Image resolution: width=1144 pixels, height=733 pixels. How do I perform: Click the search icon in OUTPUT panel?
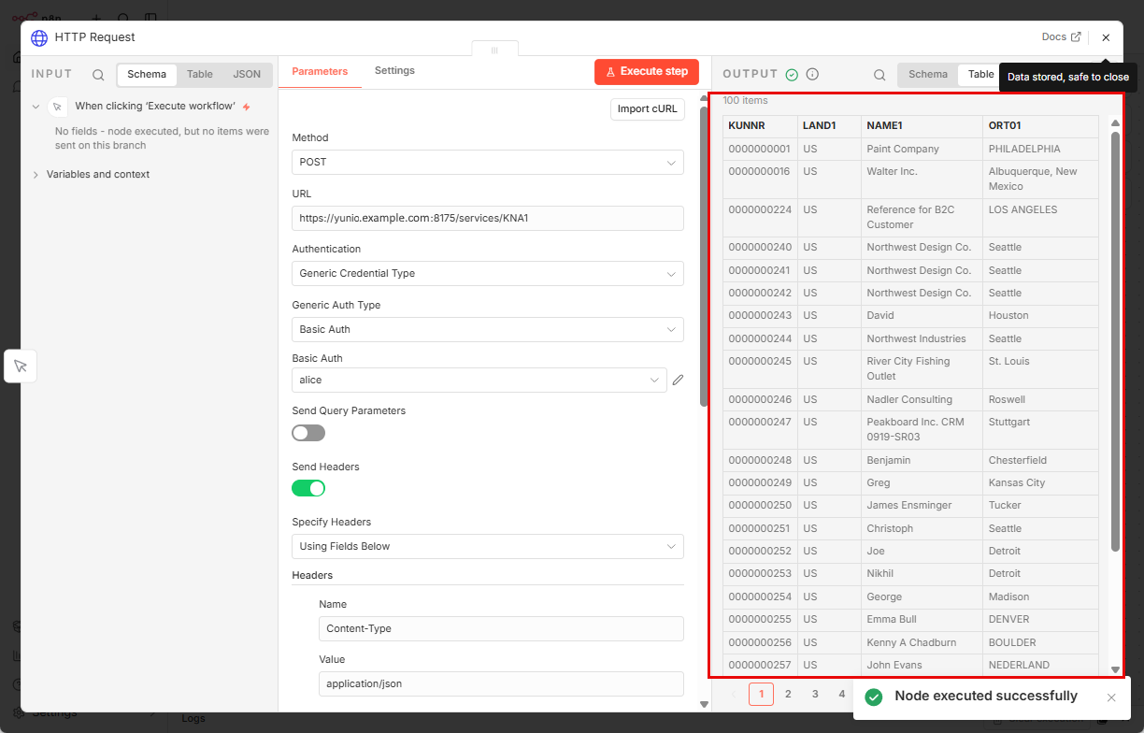tap(879, 75)
